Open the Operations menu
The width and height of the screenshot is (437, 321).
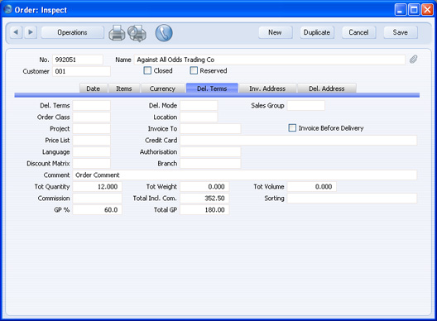click(73, 32)
